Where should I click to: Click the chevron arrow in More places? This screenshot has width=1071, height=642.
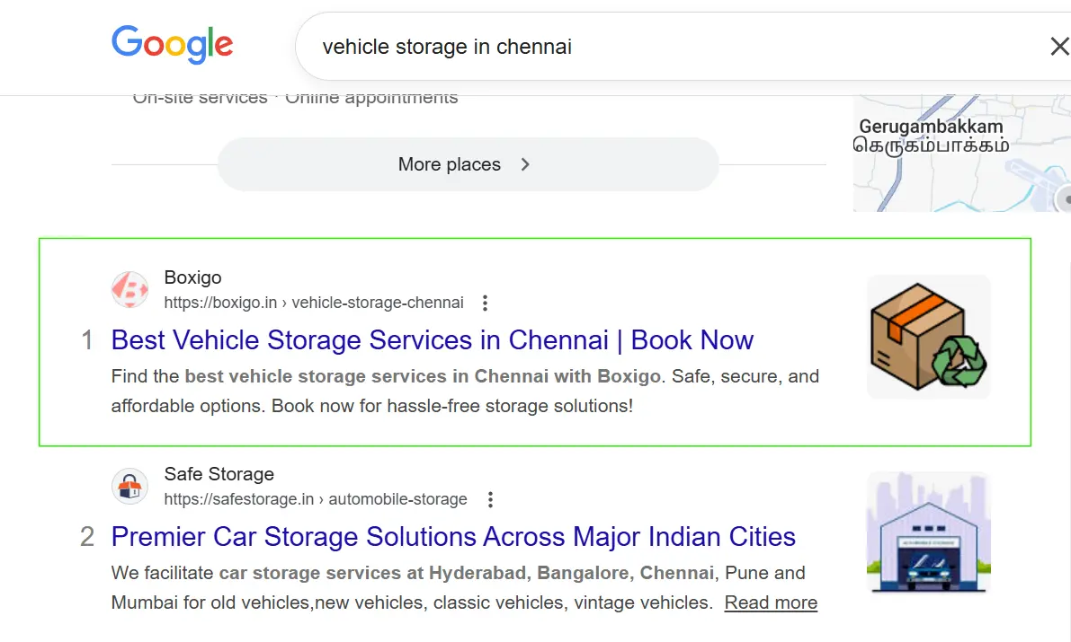525,164
